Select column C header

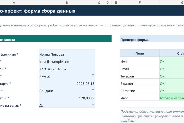99,3
